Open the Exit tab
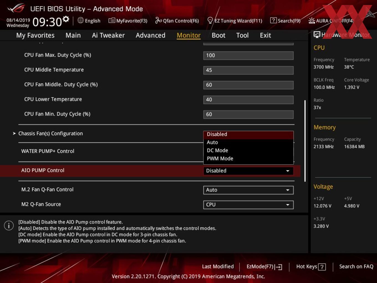The height and width of the screenshot is (283, 377). tap(265, 35)
